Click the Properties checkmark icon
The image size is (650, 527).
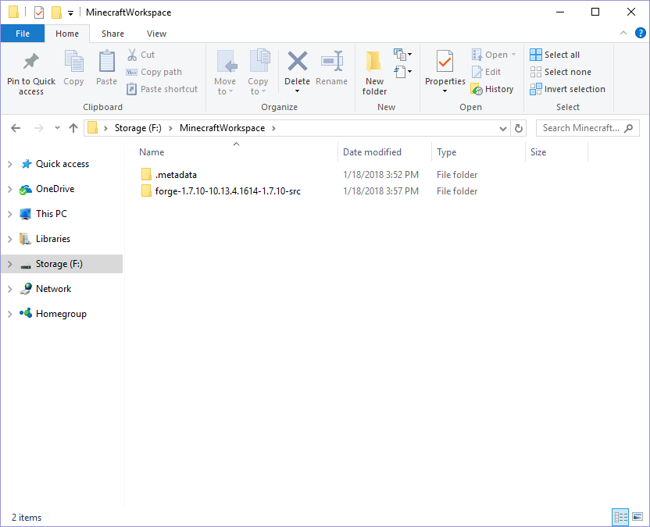(445, 62)
